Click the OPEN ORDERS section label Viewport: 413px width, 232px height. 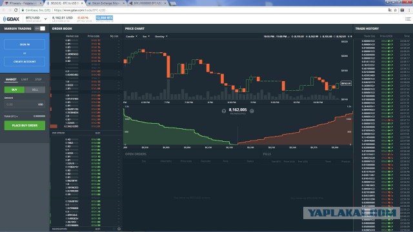[x=136, y=154]
